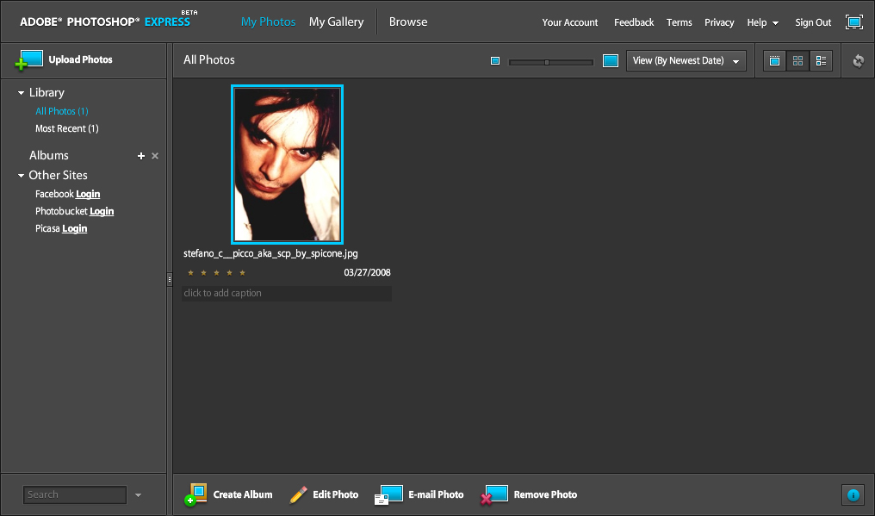Adjust the thumbnail size slider
The width and height of the screenshot is (875, 516).
547,62
